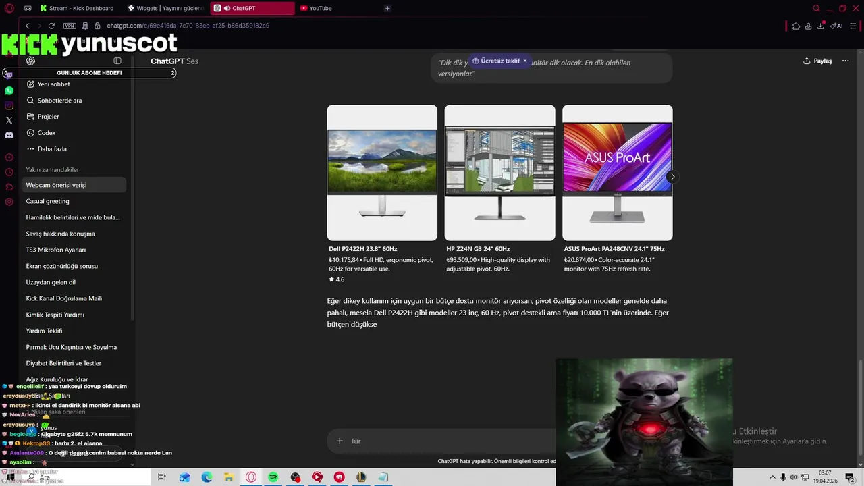Image resolution: width=864 pixels, height=486 pixels.
Task: Open a new browser tab
Action: click(x=387, y=8)
